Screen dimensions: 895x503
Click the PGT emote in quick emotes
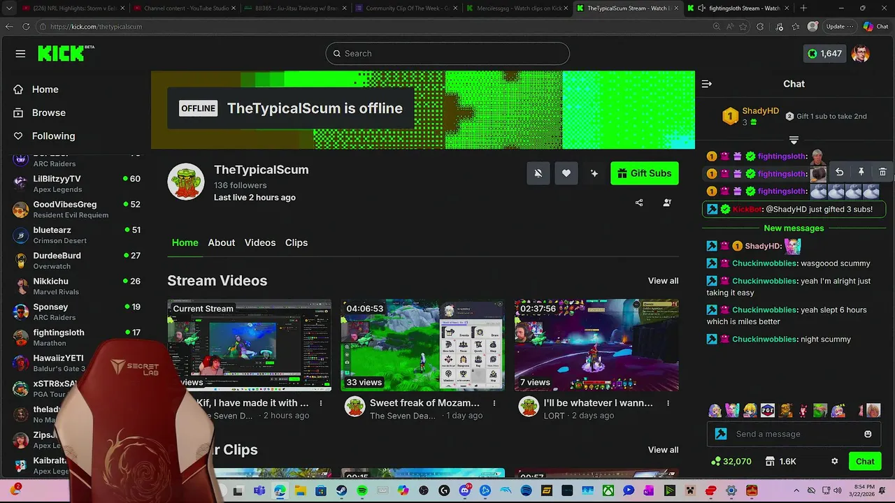pos(768,410)
